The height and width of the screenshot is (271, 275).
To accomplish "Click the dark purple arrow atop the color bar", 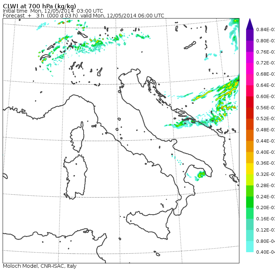I will click(250, 24).
